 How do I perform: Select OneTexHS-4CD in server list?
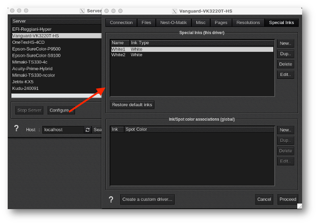coord(56,42)
